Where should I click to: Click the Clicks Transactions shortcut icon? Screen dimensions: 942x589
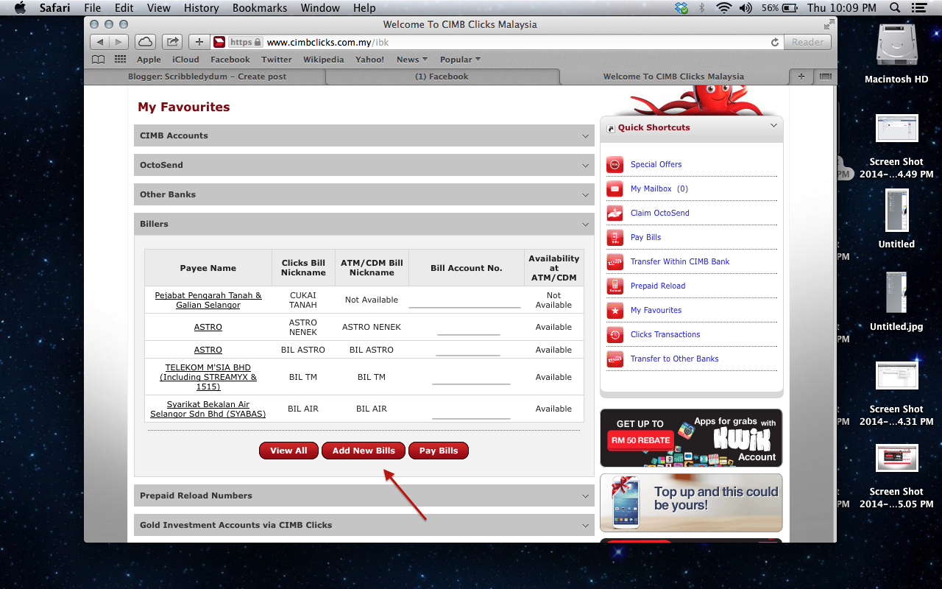(x=615, y=335)
